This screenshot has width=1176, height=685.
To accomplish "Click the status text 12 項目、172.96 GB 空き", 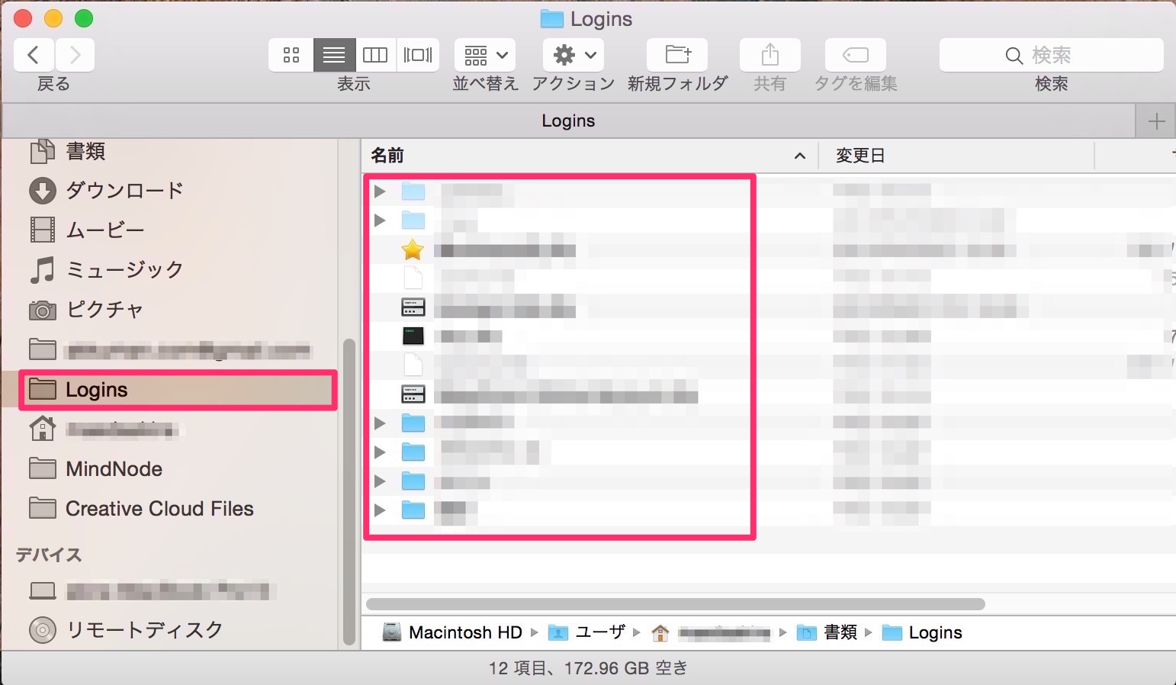I will [x=588, y=668].
